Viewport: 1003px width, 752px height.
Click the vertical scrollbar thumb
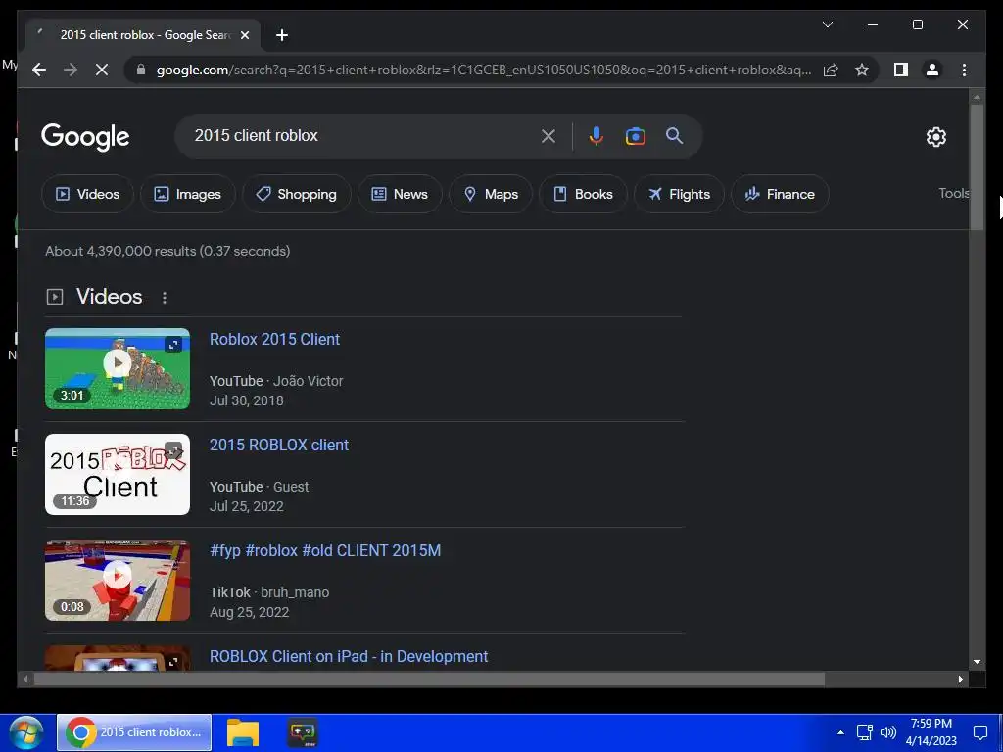click(x=977, y=166)
